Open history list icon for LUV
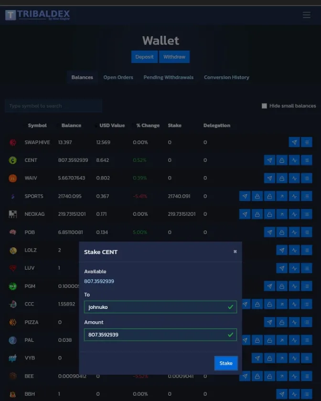Screen dimensions: 321x401 307,268
